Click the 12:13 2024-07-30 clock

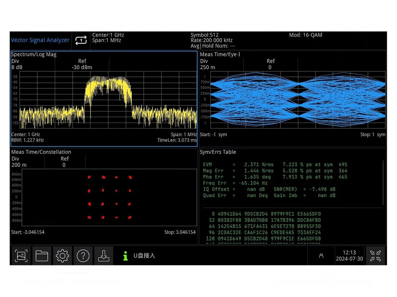pos(349,256)
